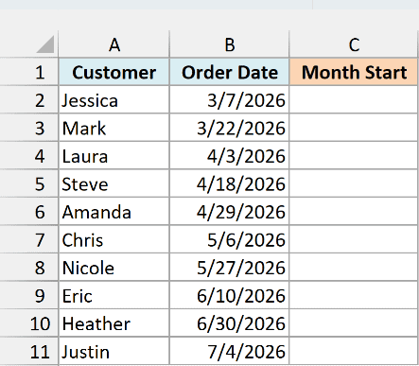Select row 9 header
The image size is (419, 366).
click(29, 295)
